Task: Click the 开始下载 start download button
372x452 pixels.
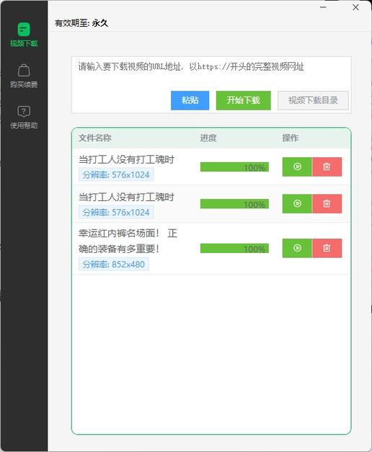Action: [x=243, y=100]
